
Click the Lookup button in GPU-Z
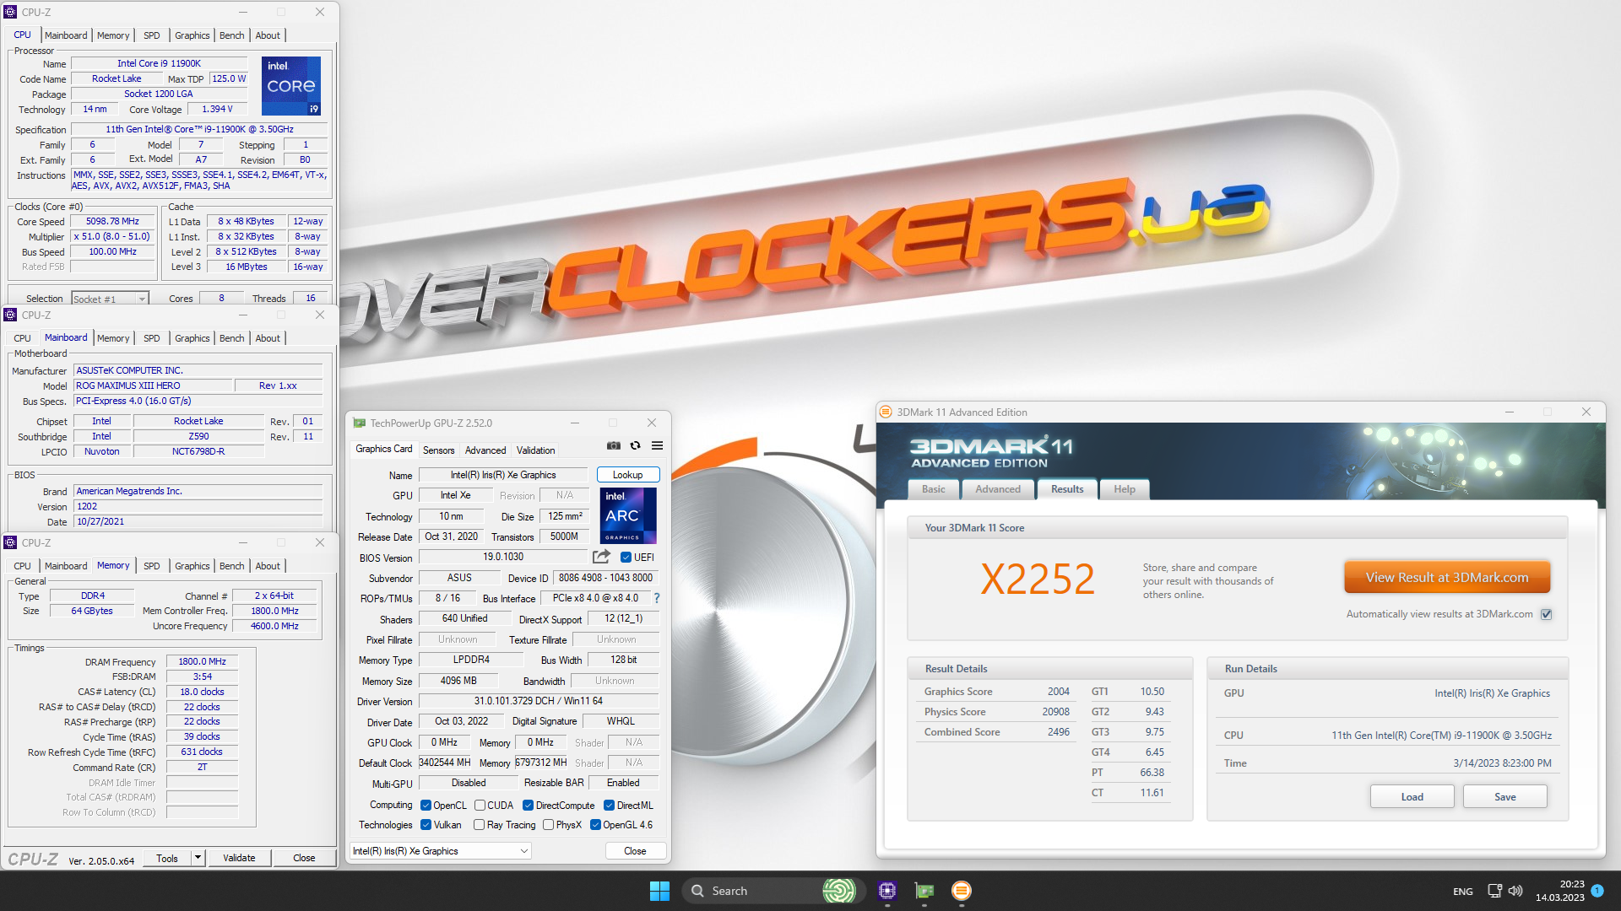tap(627, 475)
